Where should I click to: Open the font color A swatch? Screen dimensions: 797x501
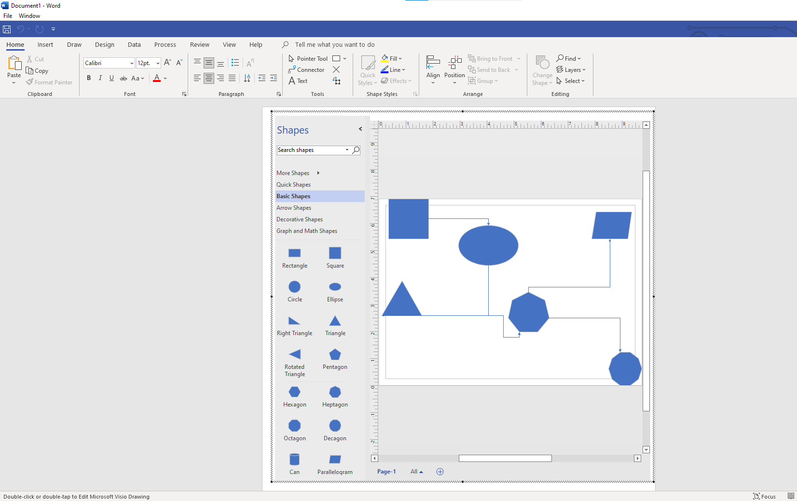[157, 78]
